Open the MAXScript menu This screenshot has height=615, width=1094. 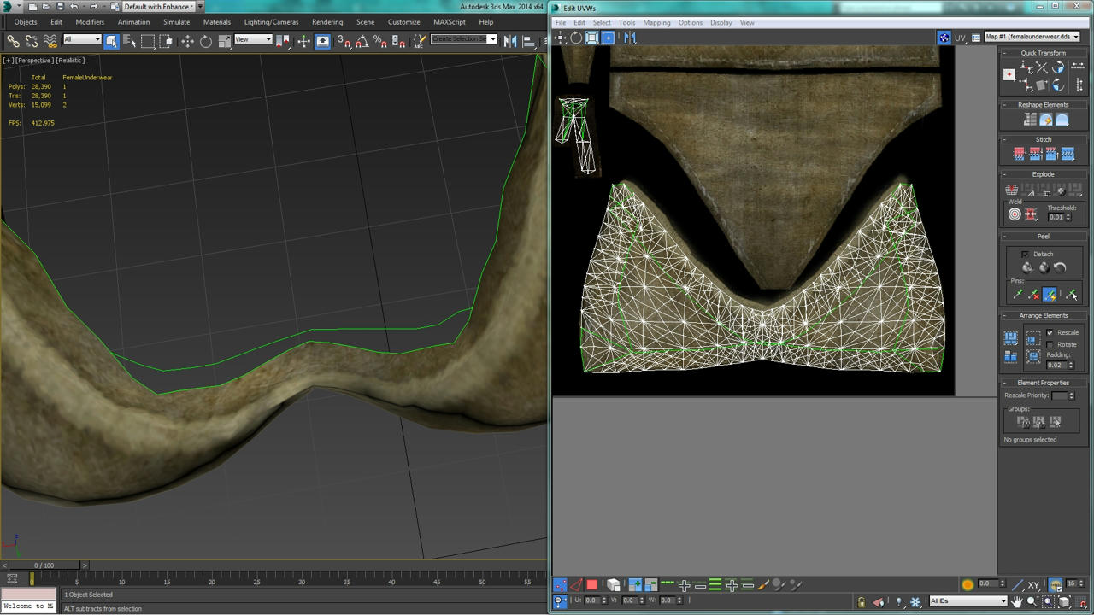450,22
